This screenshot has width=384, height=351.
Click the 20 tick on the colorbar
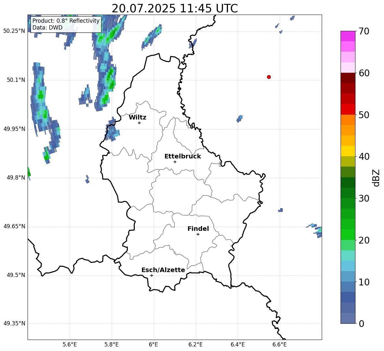[x=364, y=240]
